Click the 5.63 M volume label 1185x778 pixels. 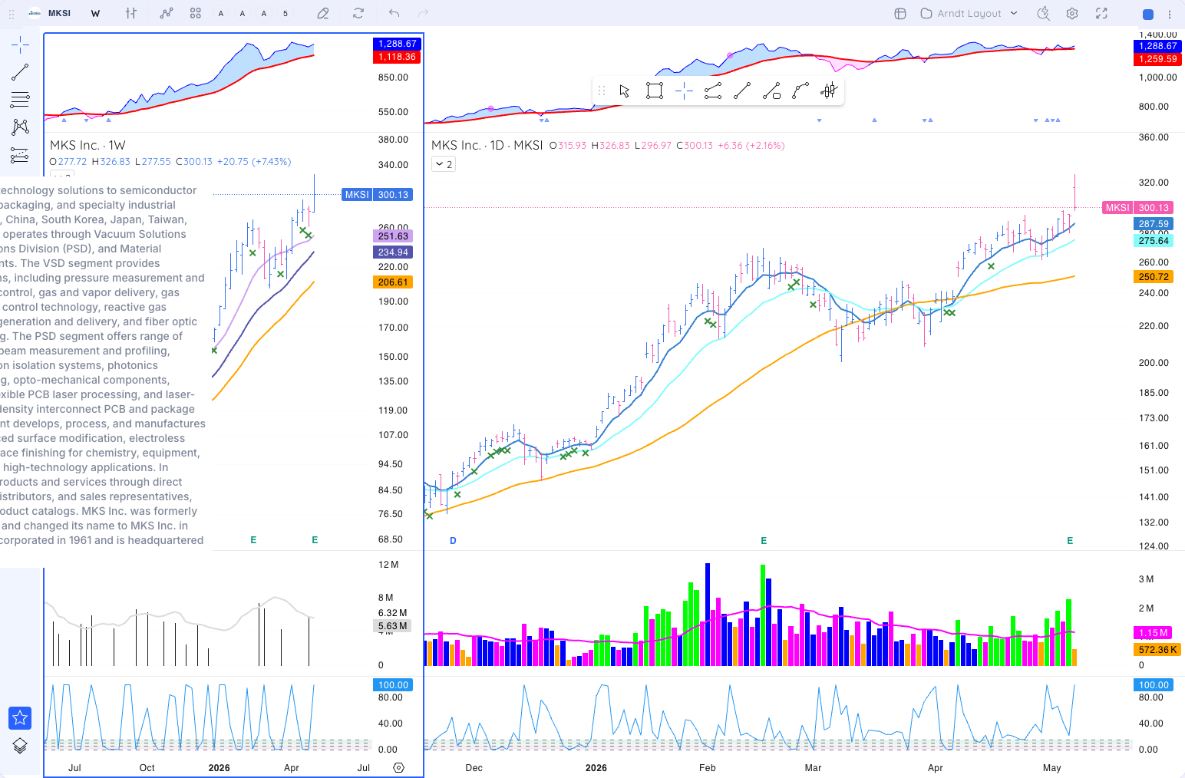click(x=393, y=626)
